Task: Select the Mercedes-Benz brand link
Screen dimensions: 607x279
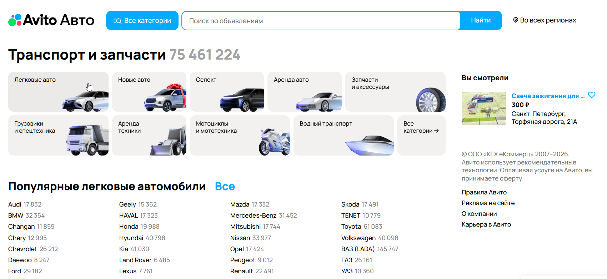Action: pyautogui.click(x=253, y=215)
